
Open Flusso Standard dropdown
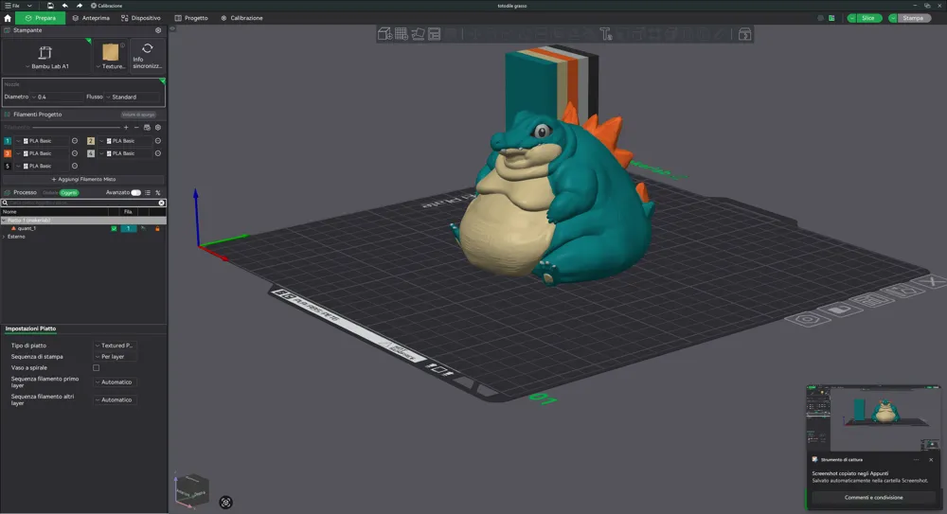click(x=133, y=97)
